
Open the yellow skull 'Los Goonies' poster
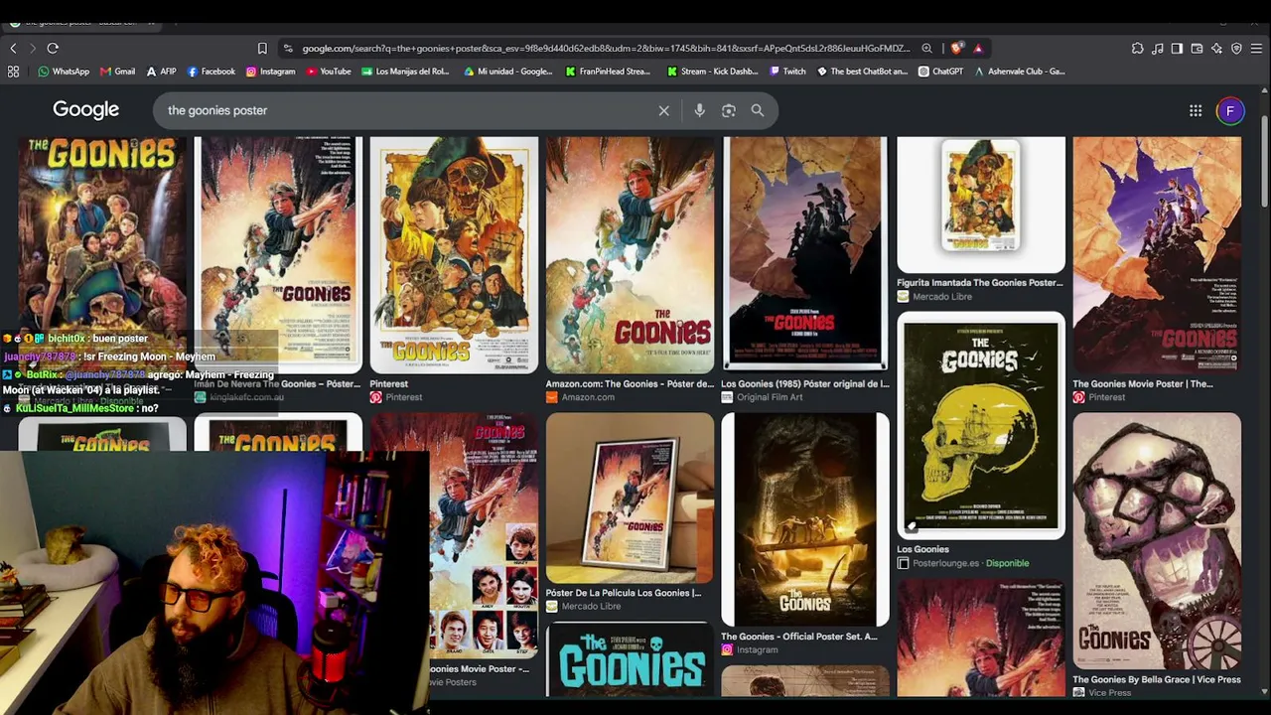[x=981, y=426]
